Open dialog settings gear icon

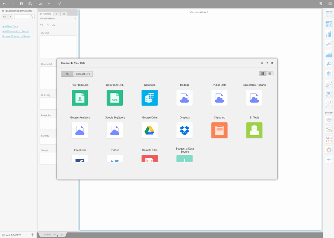pyautogui.click(x=262, y=63)
